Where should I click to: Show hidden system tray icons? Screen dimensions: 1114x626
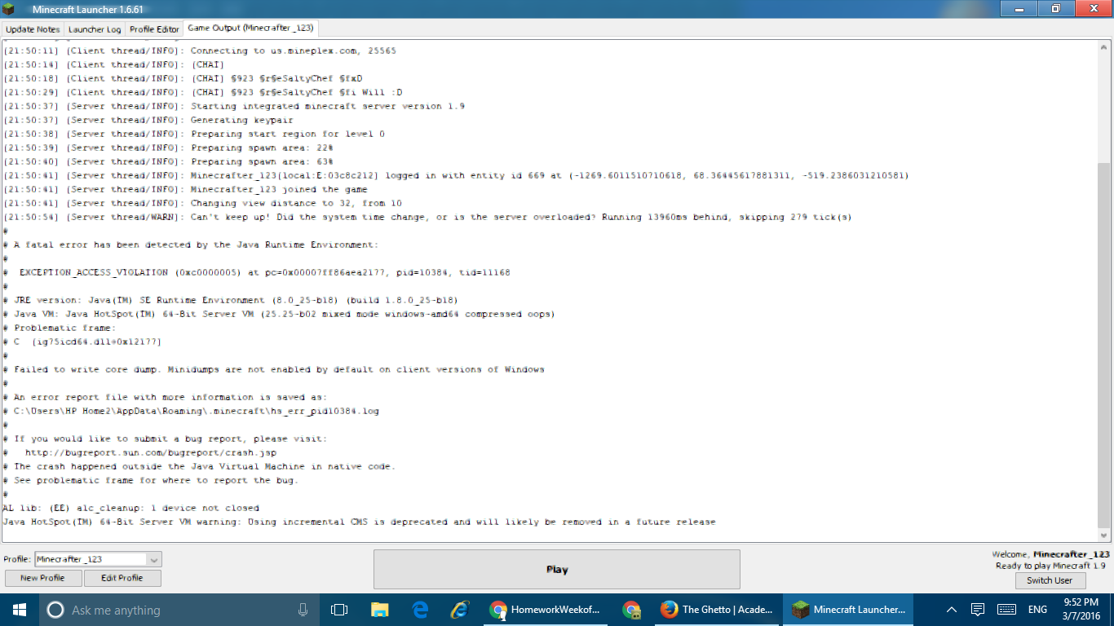coord(951,610)
